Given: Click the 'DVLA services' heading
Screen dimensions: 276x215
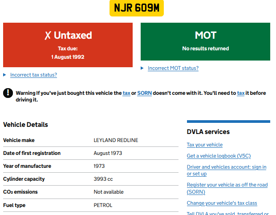Looking at the screenshot, I should click(208, 132).
